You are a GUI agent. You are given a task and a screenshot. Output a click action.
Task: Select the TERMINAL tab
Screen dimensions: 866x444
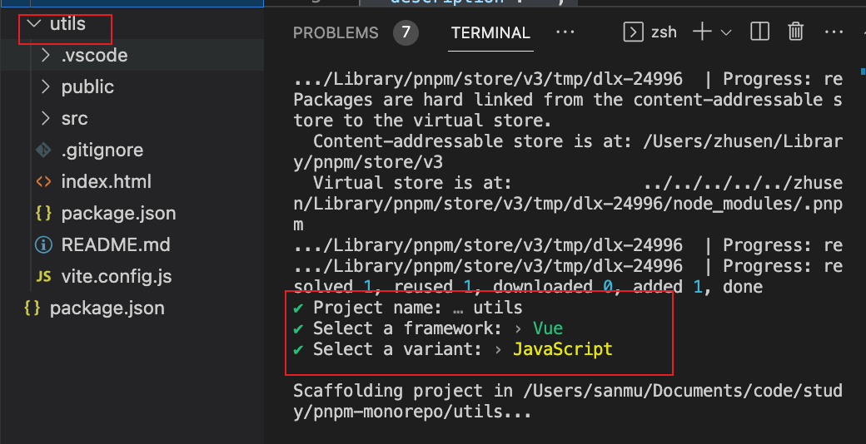(x=490, y=33)
